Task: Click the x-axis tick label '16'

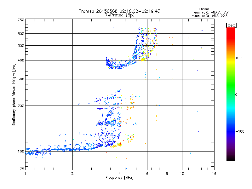Action: (214, 174)
